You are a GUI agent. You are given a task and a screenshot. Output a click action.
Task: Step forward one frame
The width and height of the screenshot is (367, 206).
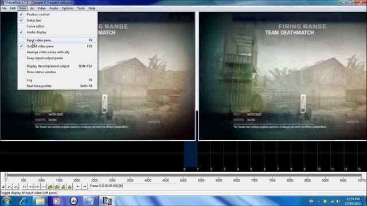(37, 187)
